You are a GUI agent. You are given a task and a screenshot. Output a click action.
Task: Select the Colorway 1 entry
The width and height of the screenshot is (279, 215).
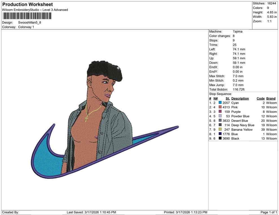coord(26,27)
